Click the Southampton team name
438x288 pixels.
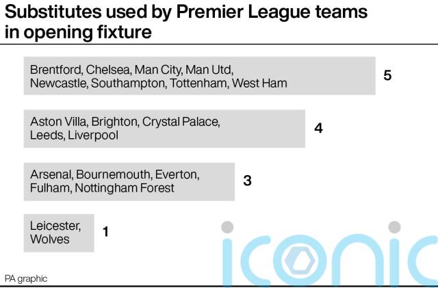(129, 83)
